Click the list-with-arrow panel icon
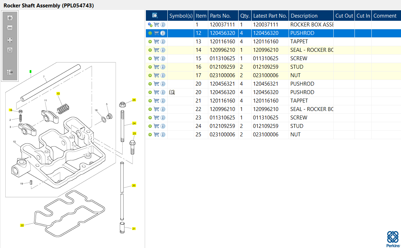Screen dimensions: 401x248 pos(10,72)
